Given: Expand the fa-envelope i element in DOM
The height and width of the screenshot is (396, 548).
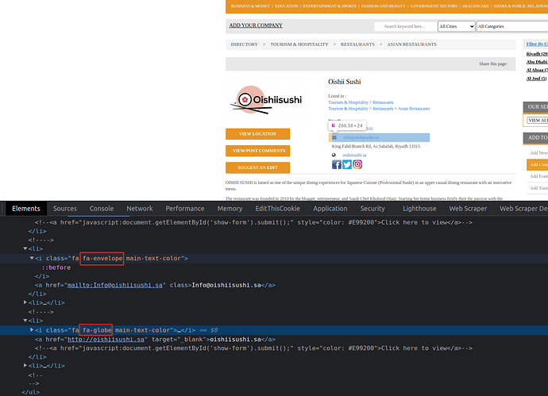Looking at the screenshot, I should (x=33, y=259).
